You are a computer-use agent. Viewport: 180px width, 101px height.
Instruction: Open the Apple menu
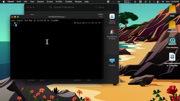(4, 2)
